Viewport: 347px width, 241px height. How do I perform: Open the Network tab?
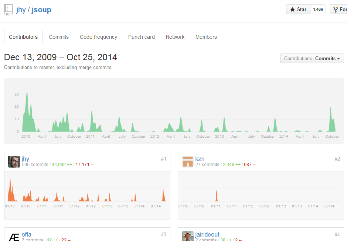175,37
